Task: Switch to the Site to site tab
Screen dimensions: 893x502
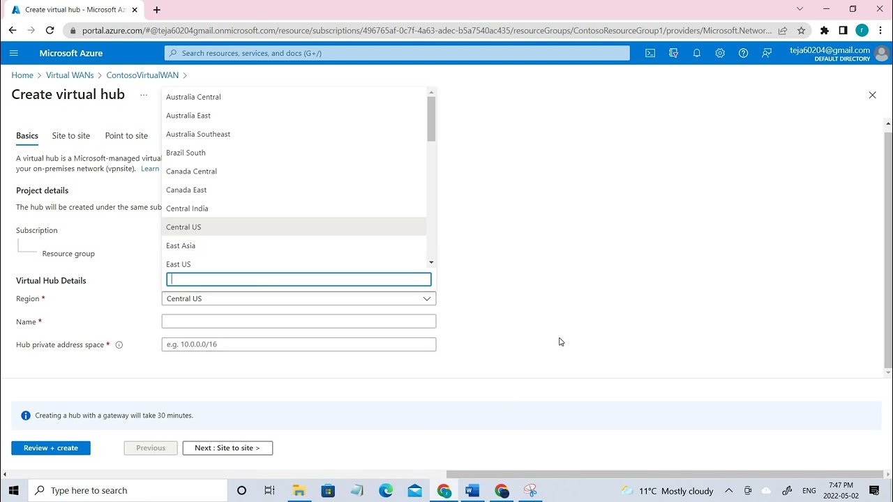Action: coord(71,136)
